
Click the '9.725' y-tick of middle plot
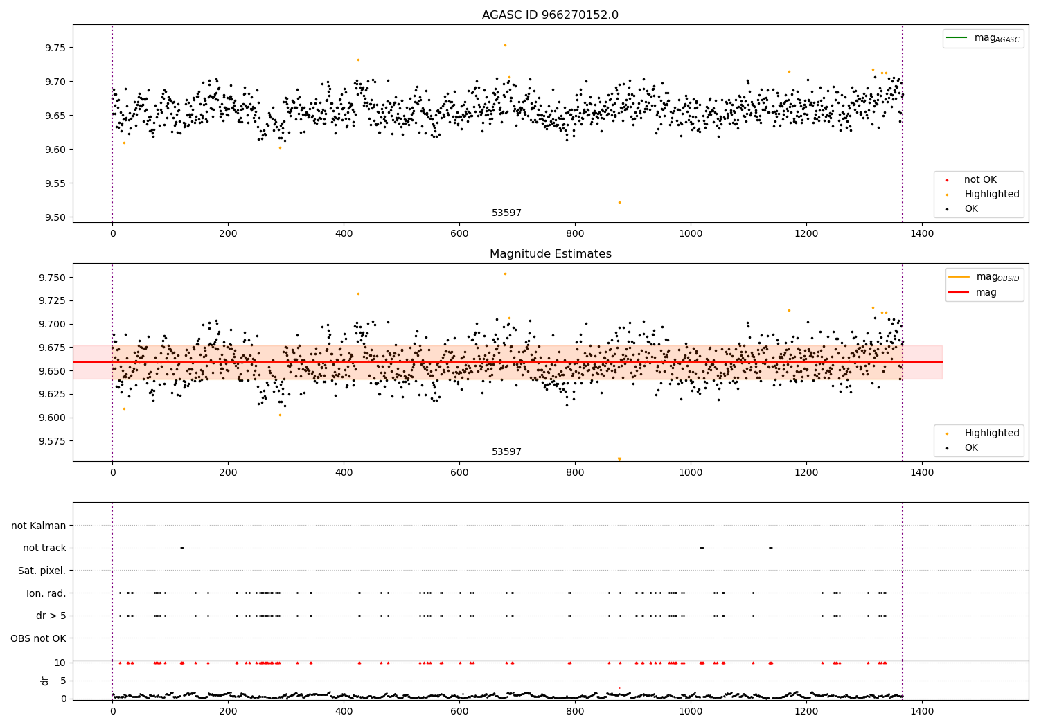[x=53, y=301]
